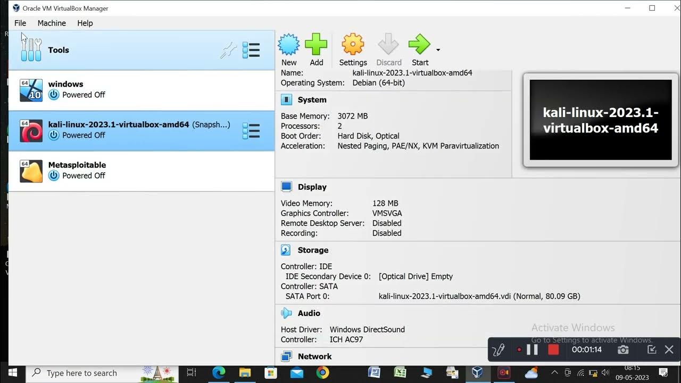Click the System chip icon

pos(286,99)
